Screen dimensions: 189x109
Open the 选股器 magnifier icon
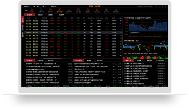tap(88, 11)
